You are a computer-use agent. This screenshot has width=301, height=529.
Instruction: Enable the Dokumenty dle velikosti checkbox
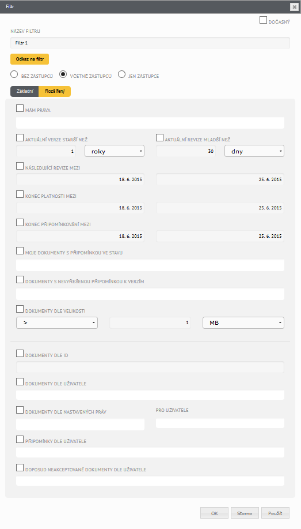20,309
